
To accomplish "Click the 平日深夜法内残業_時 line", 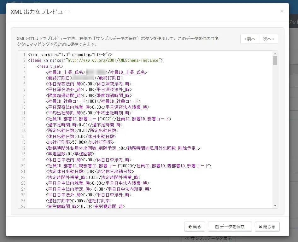I will (97, 107).
